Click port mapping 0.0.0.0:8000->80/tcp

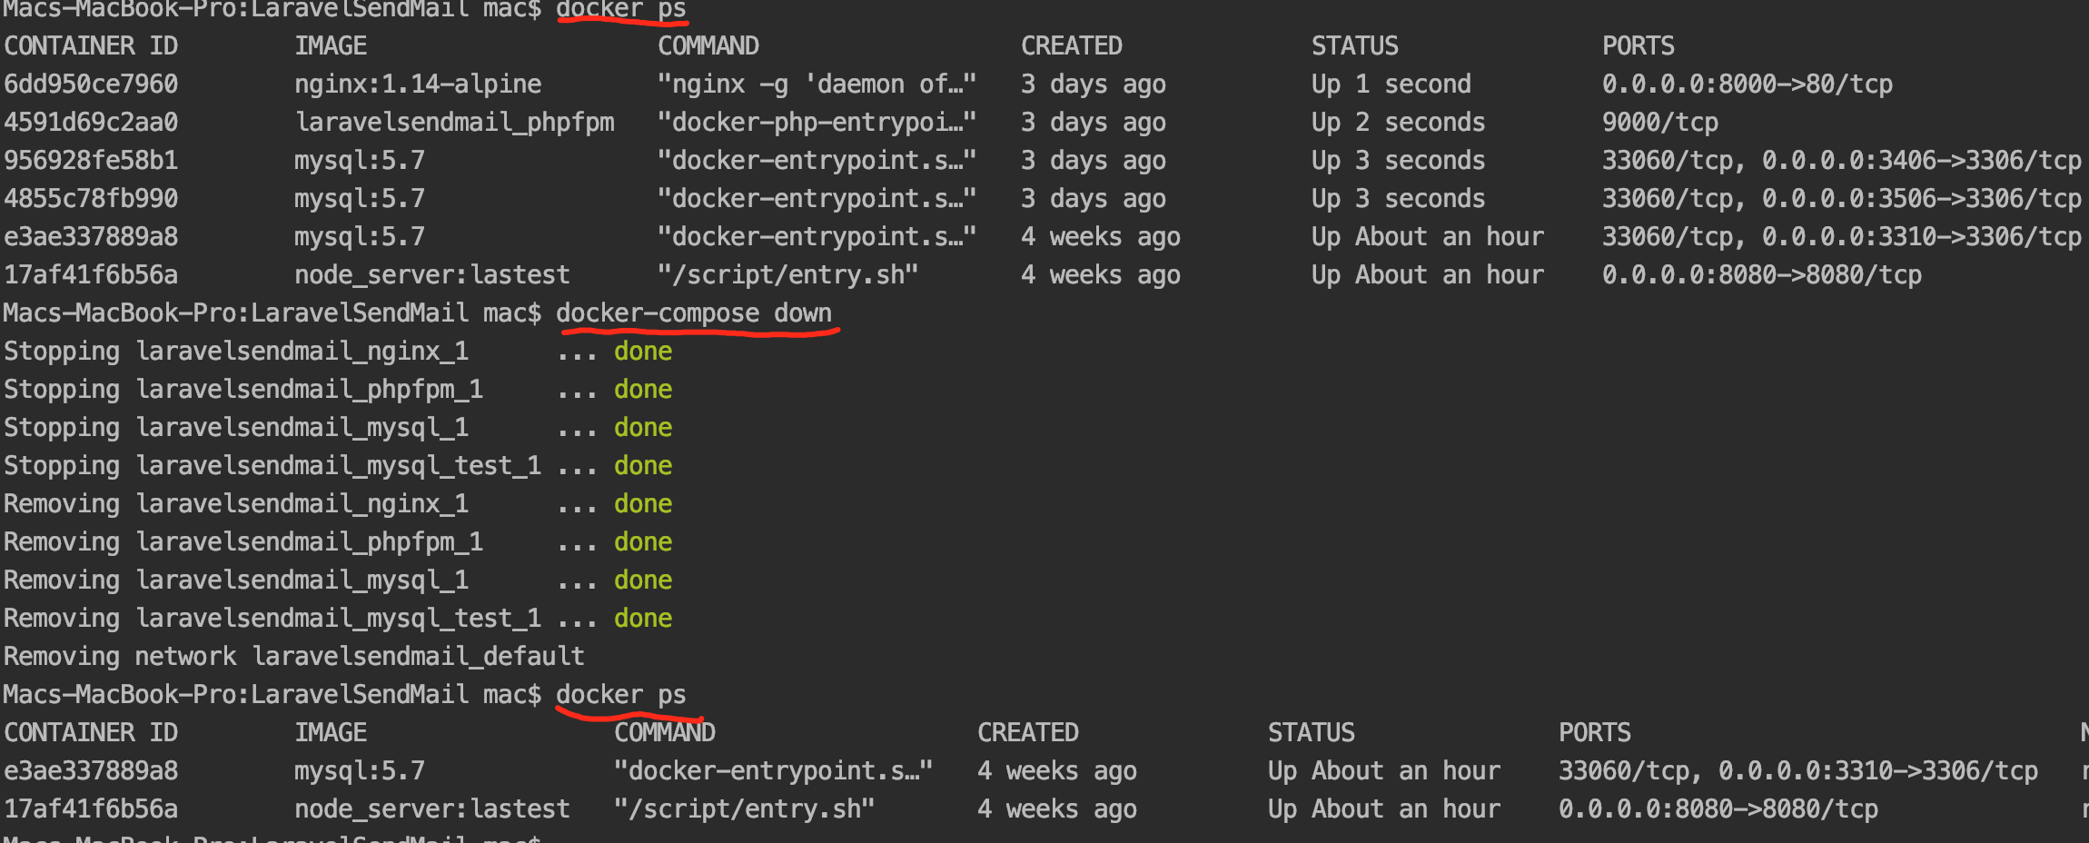[1747, 84]
